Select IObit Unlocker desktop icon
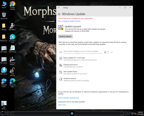The image size is (144, 116). pos(12,72)
